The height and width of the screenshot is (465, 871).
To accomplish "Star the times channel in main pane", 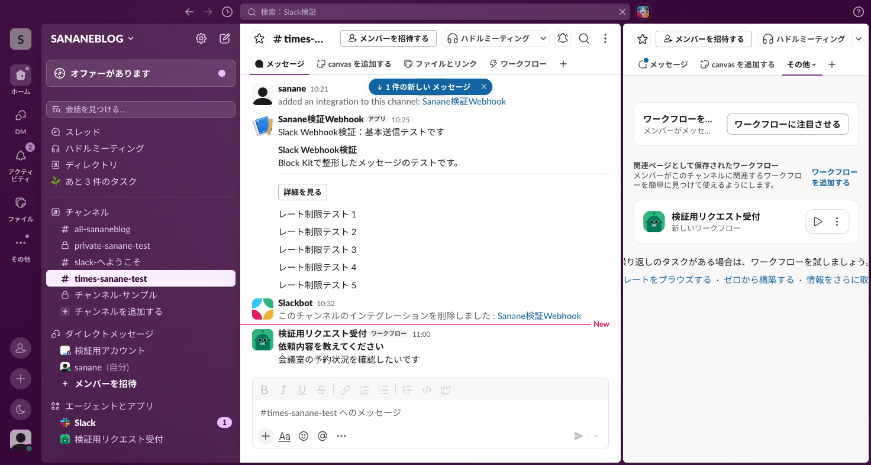I will [259, 38].
